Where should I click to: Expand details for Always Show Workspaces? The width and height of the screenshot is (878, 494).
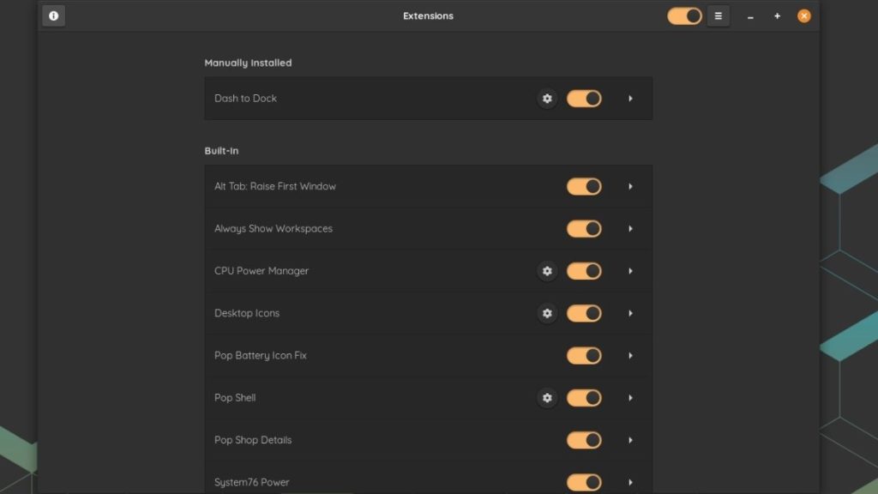click(630, 228)
